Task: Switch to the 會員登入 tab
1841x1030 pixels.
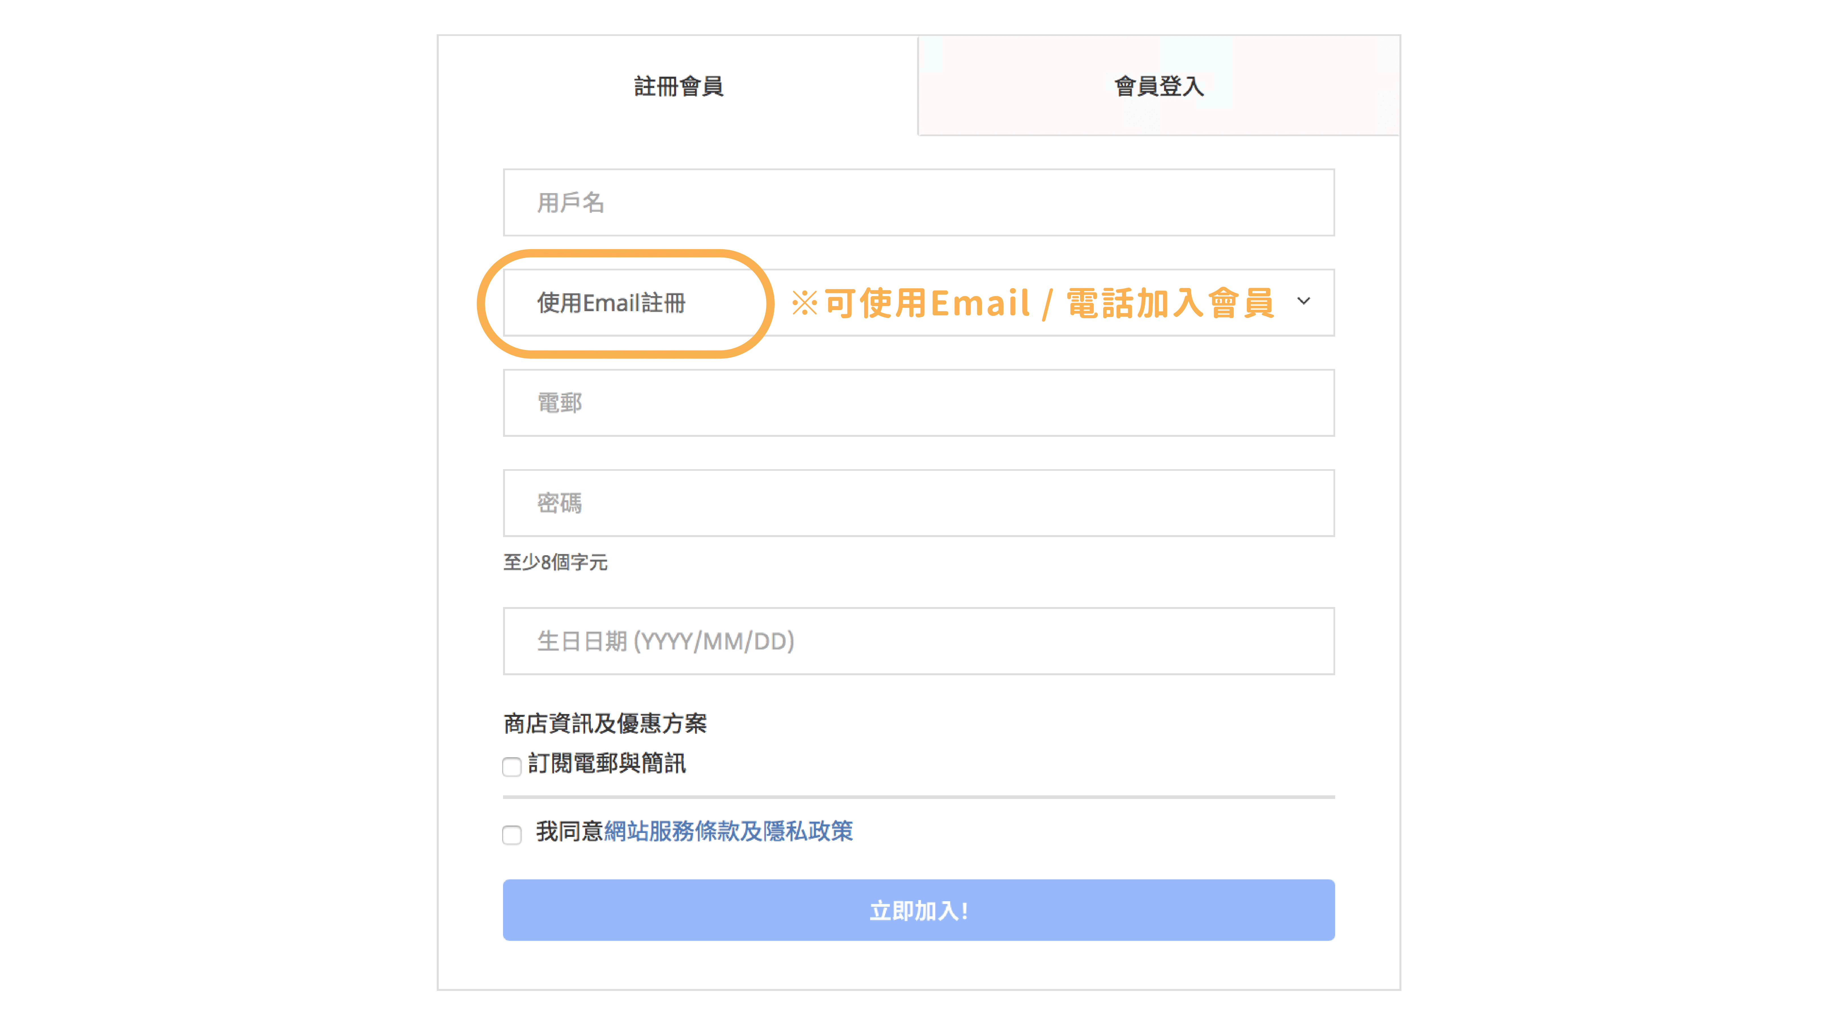Action: 1158,86
